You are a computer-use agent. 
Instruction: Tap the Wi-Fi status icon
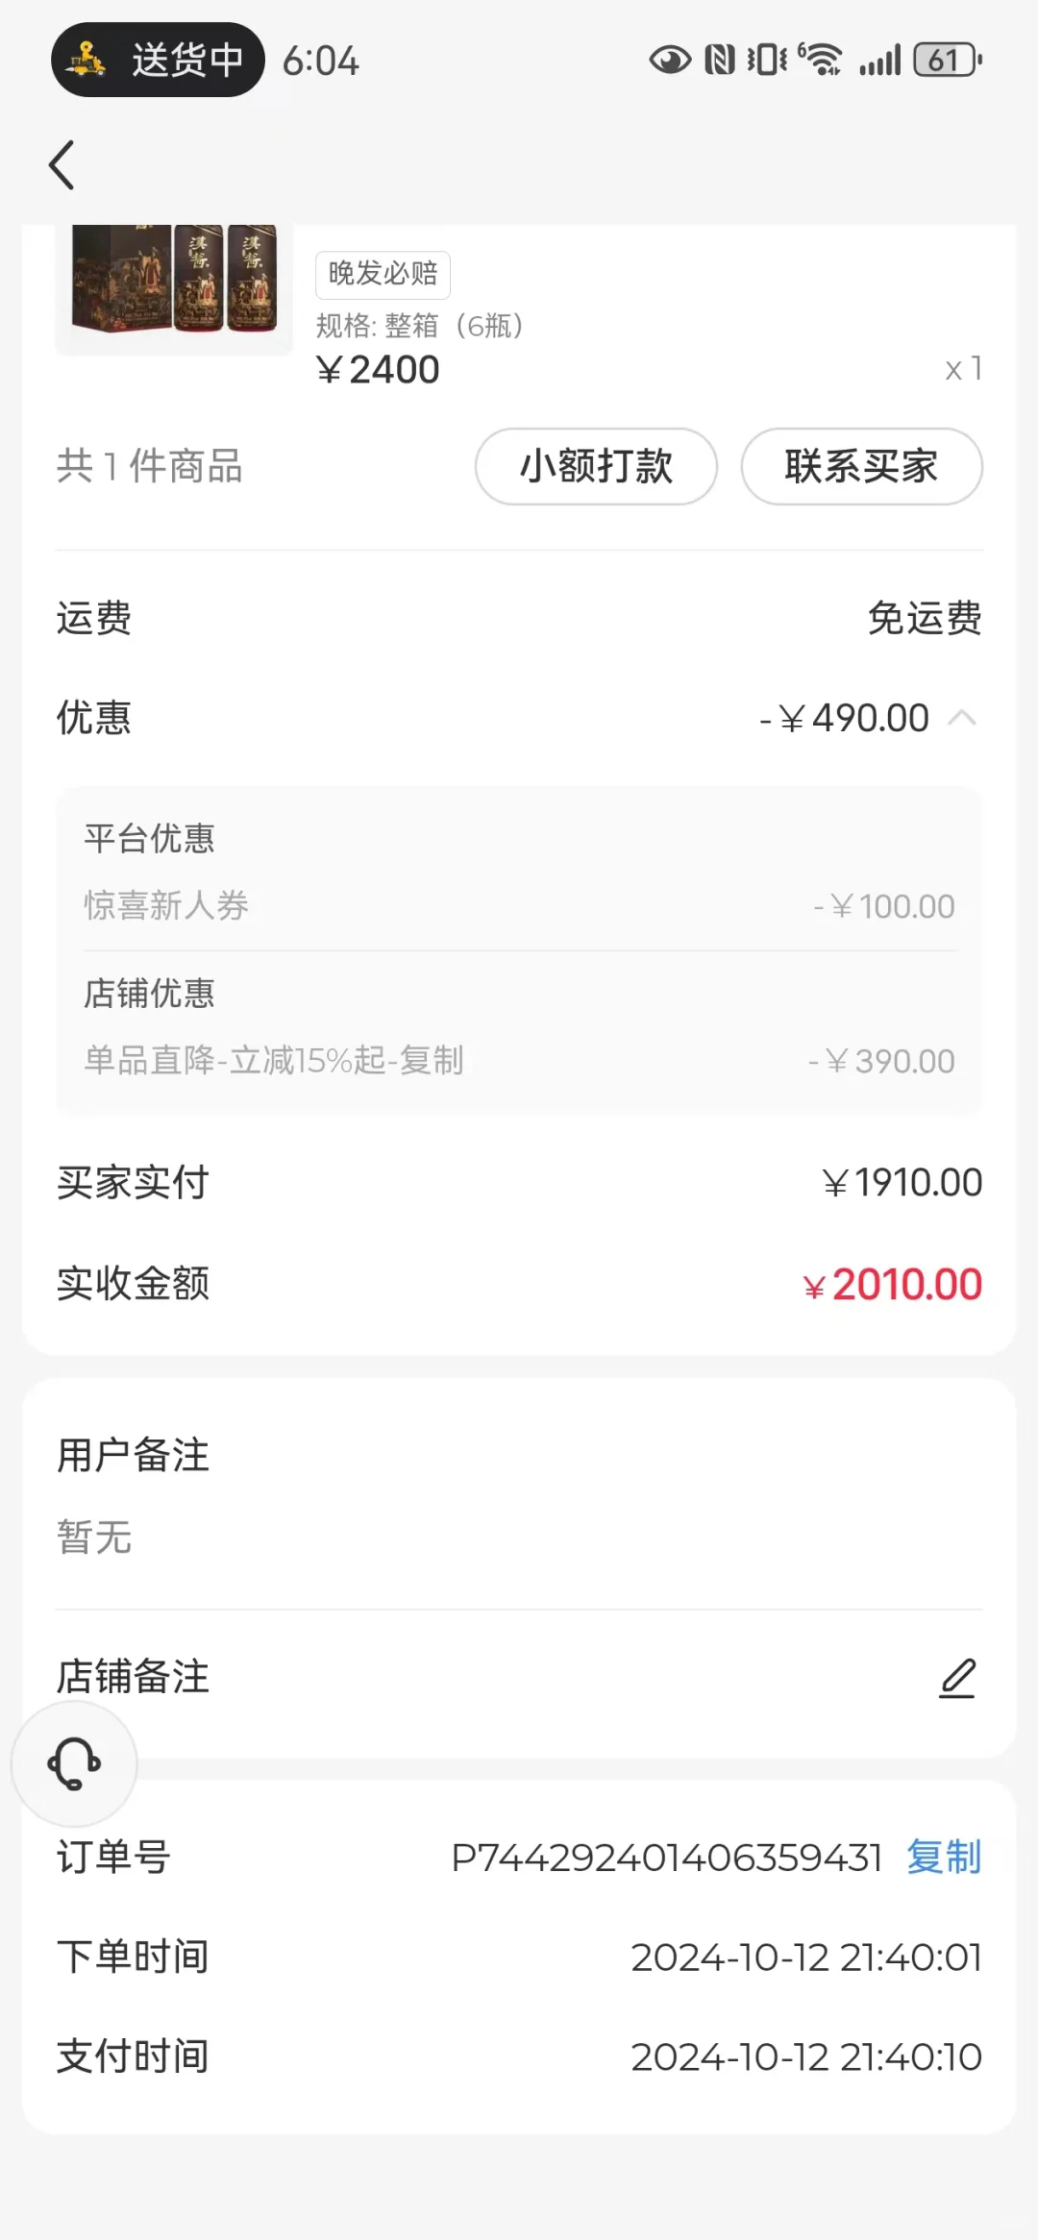(821, 61)
